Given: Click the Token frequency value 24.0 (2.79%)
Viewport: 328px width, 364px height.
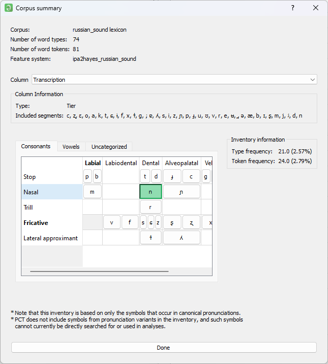Looking at the screenshot, I should (x=295, y=161).
